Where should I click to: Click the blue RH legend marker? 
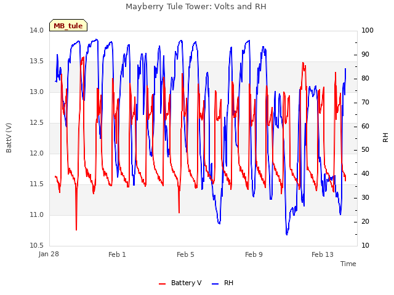tap(215, 284)
